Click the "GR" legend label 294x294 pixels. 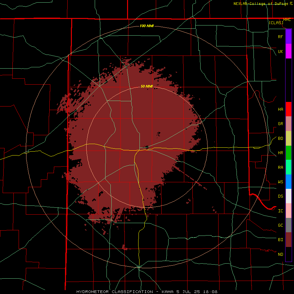(x=280, y=124)
